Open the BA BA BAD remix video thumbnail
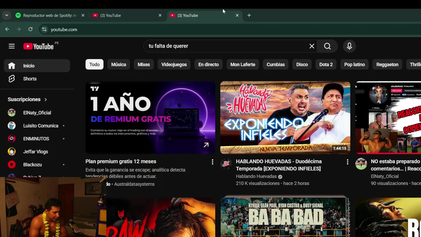The image size is (421, 237). [x=285, y=217]
